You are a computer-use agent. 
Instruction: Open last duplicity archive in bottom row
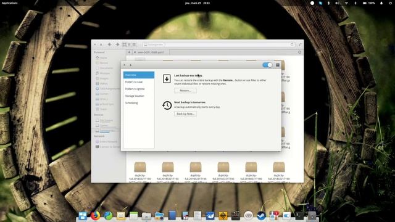click(x=279, y=172)
